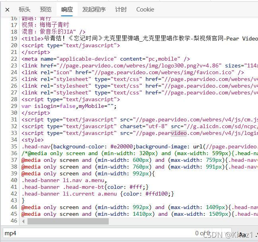
Task: Click the left arrow of the horizontal scrollbar
Action: pos(23,221)
